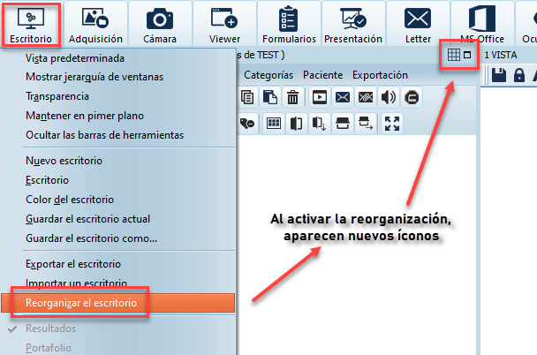Open the Viewer module

coord(224,24)
